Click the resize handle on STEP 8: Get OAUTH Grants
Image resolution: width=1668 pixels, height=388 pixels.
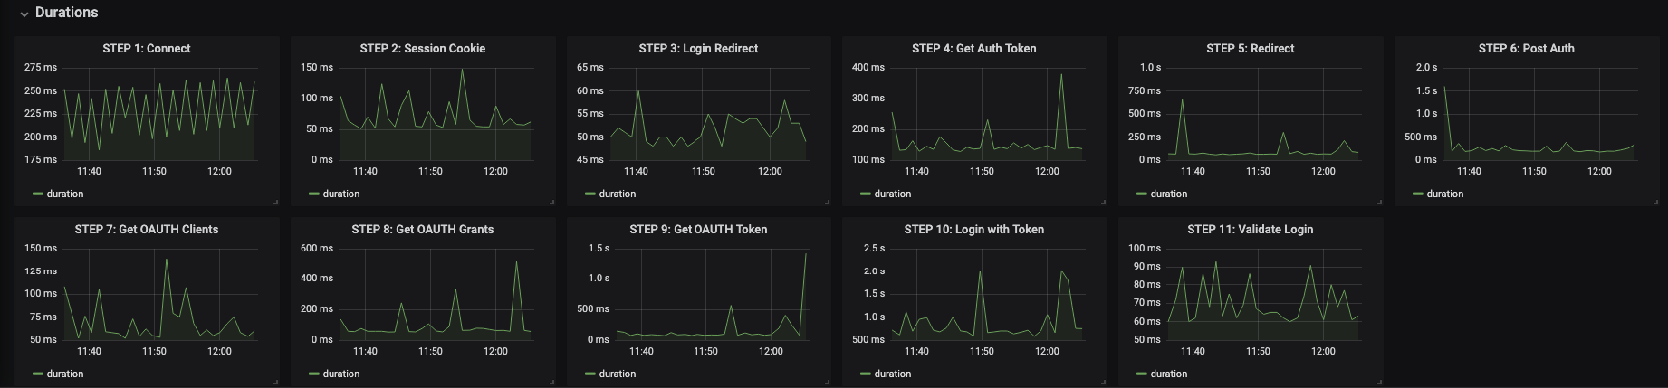551,382
